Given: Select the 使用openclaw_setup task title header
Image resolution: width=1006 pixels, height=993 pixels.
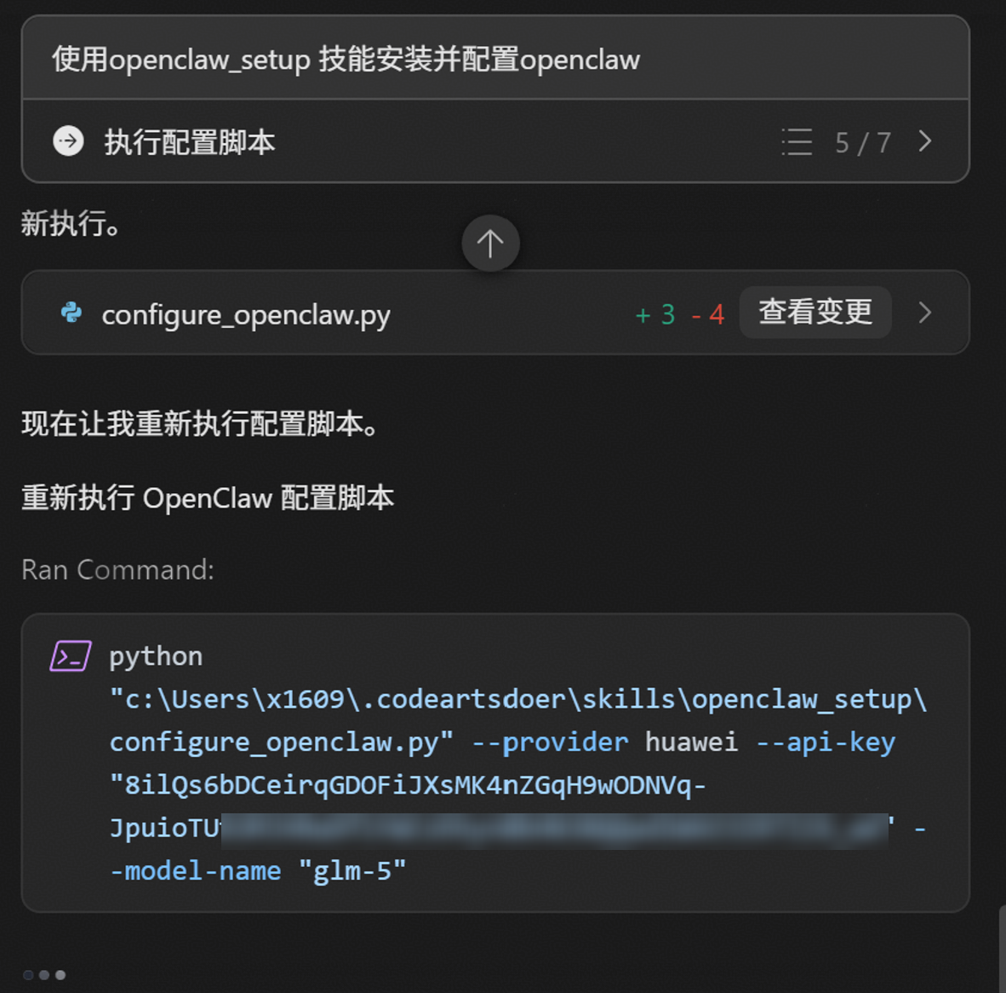Looking at the screenshot, I should [x=346, y=60].
